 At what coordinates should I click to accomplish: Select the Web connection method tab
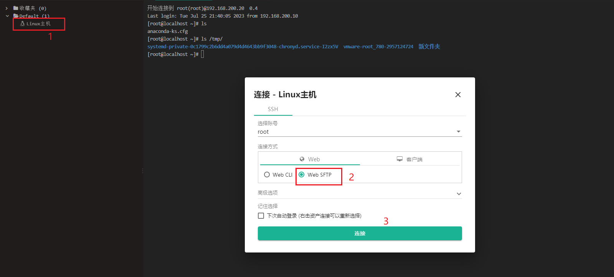click(310, 159)
